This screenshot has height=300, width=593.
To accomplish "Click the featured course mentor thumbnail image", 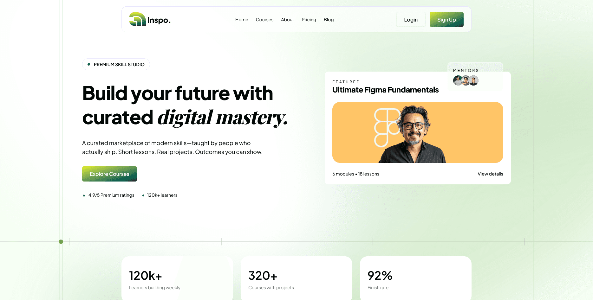I will [x=418, y=132].
